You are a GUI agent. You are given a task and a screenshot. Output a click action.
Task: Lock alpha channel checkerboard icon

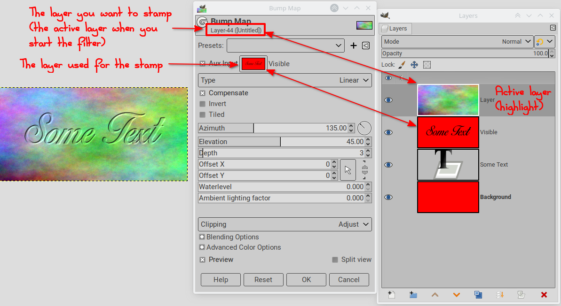[427, 65]
